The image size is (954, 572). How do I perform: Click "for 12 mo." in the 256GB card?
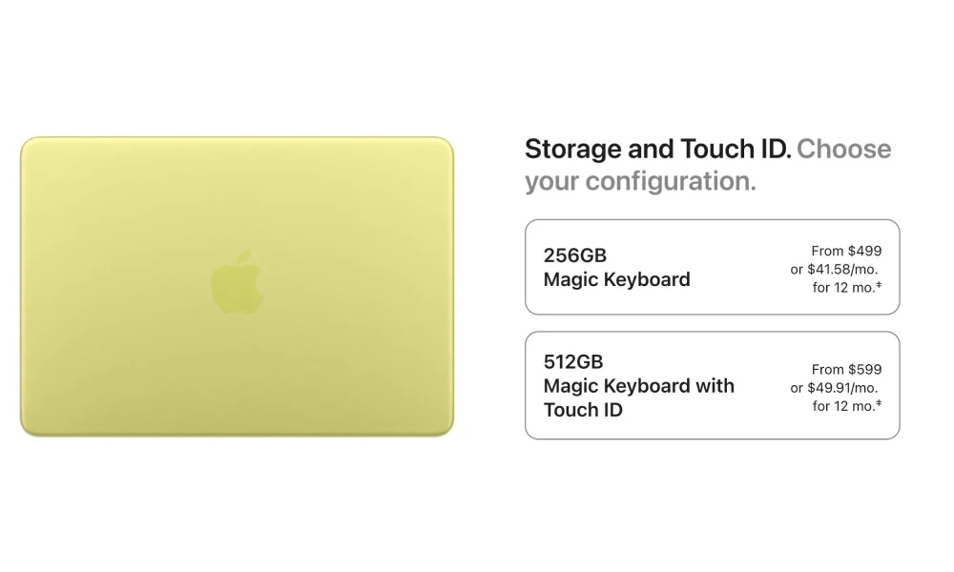point(842,288)
